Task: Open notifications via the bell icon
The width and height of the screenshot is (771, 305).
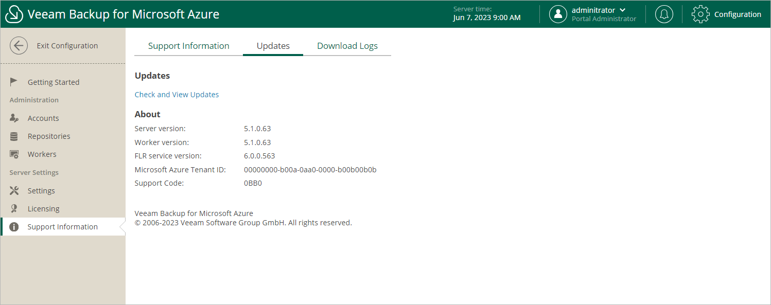Action: [664, 14]
